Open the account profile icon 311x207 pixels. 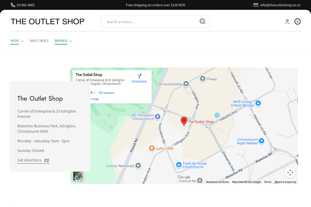(x=287, y=21)
